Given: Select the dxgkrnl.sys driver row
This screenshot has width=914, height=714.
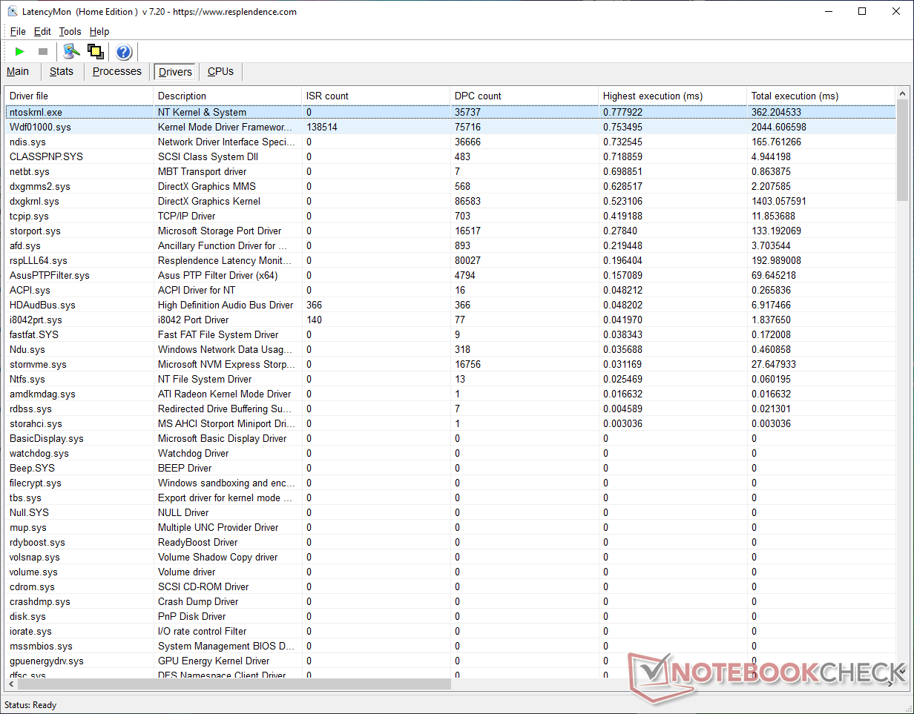Looking at the screenshot, I should tap(450, 201).
